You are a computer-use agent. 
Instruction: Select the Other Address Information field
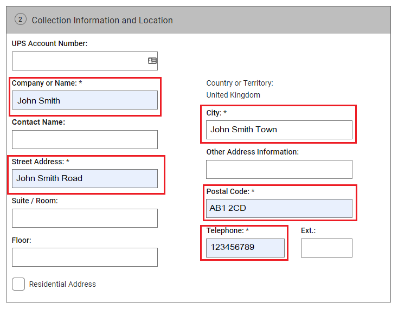[x=279, y=169]
